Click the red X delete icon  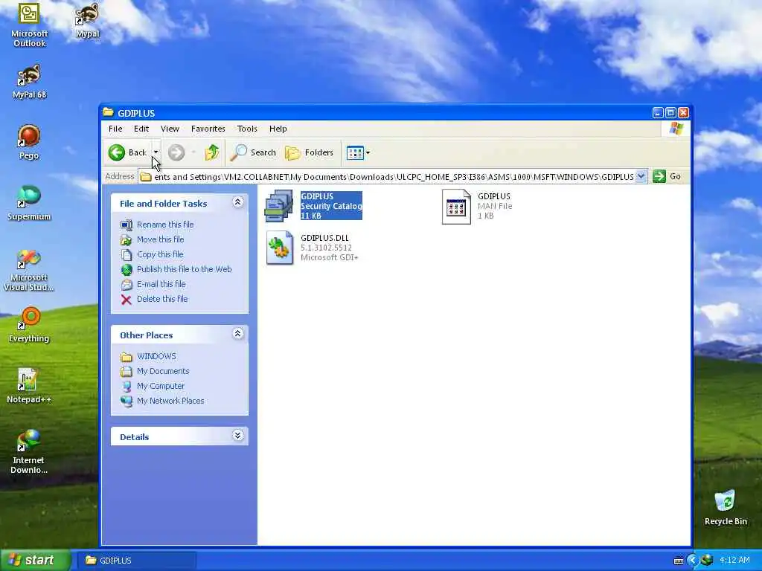click(x=127, y=300)
